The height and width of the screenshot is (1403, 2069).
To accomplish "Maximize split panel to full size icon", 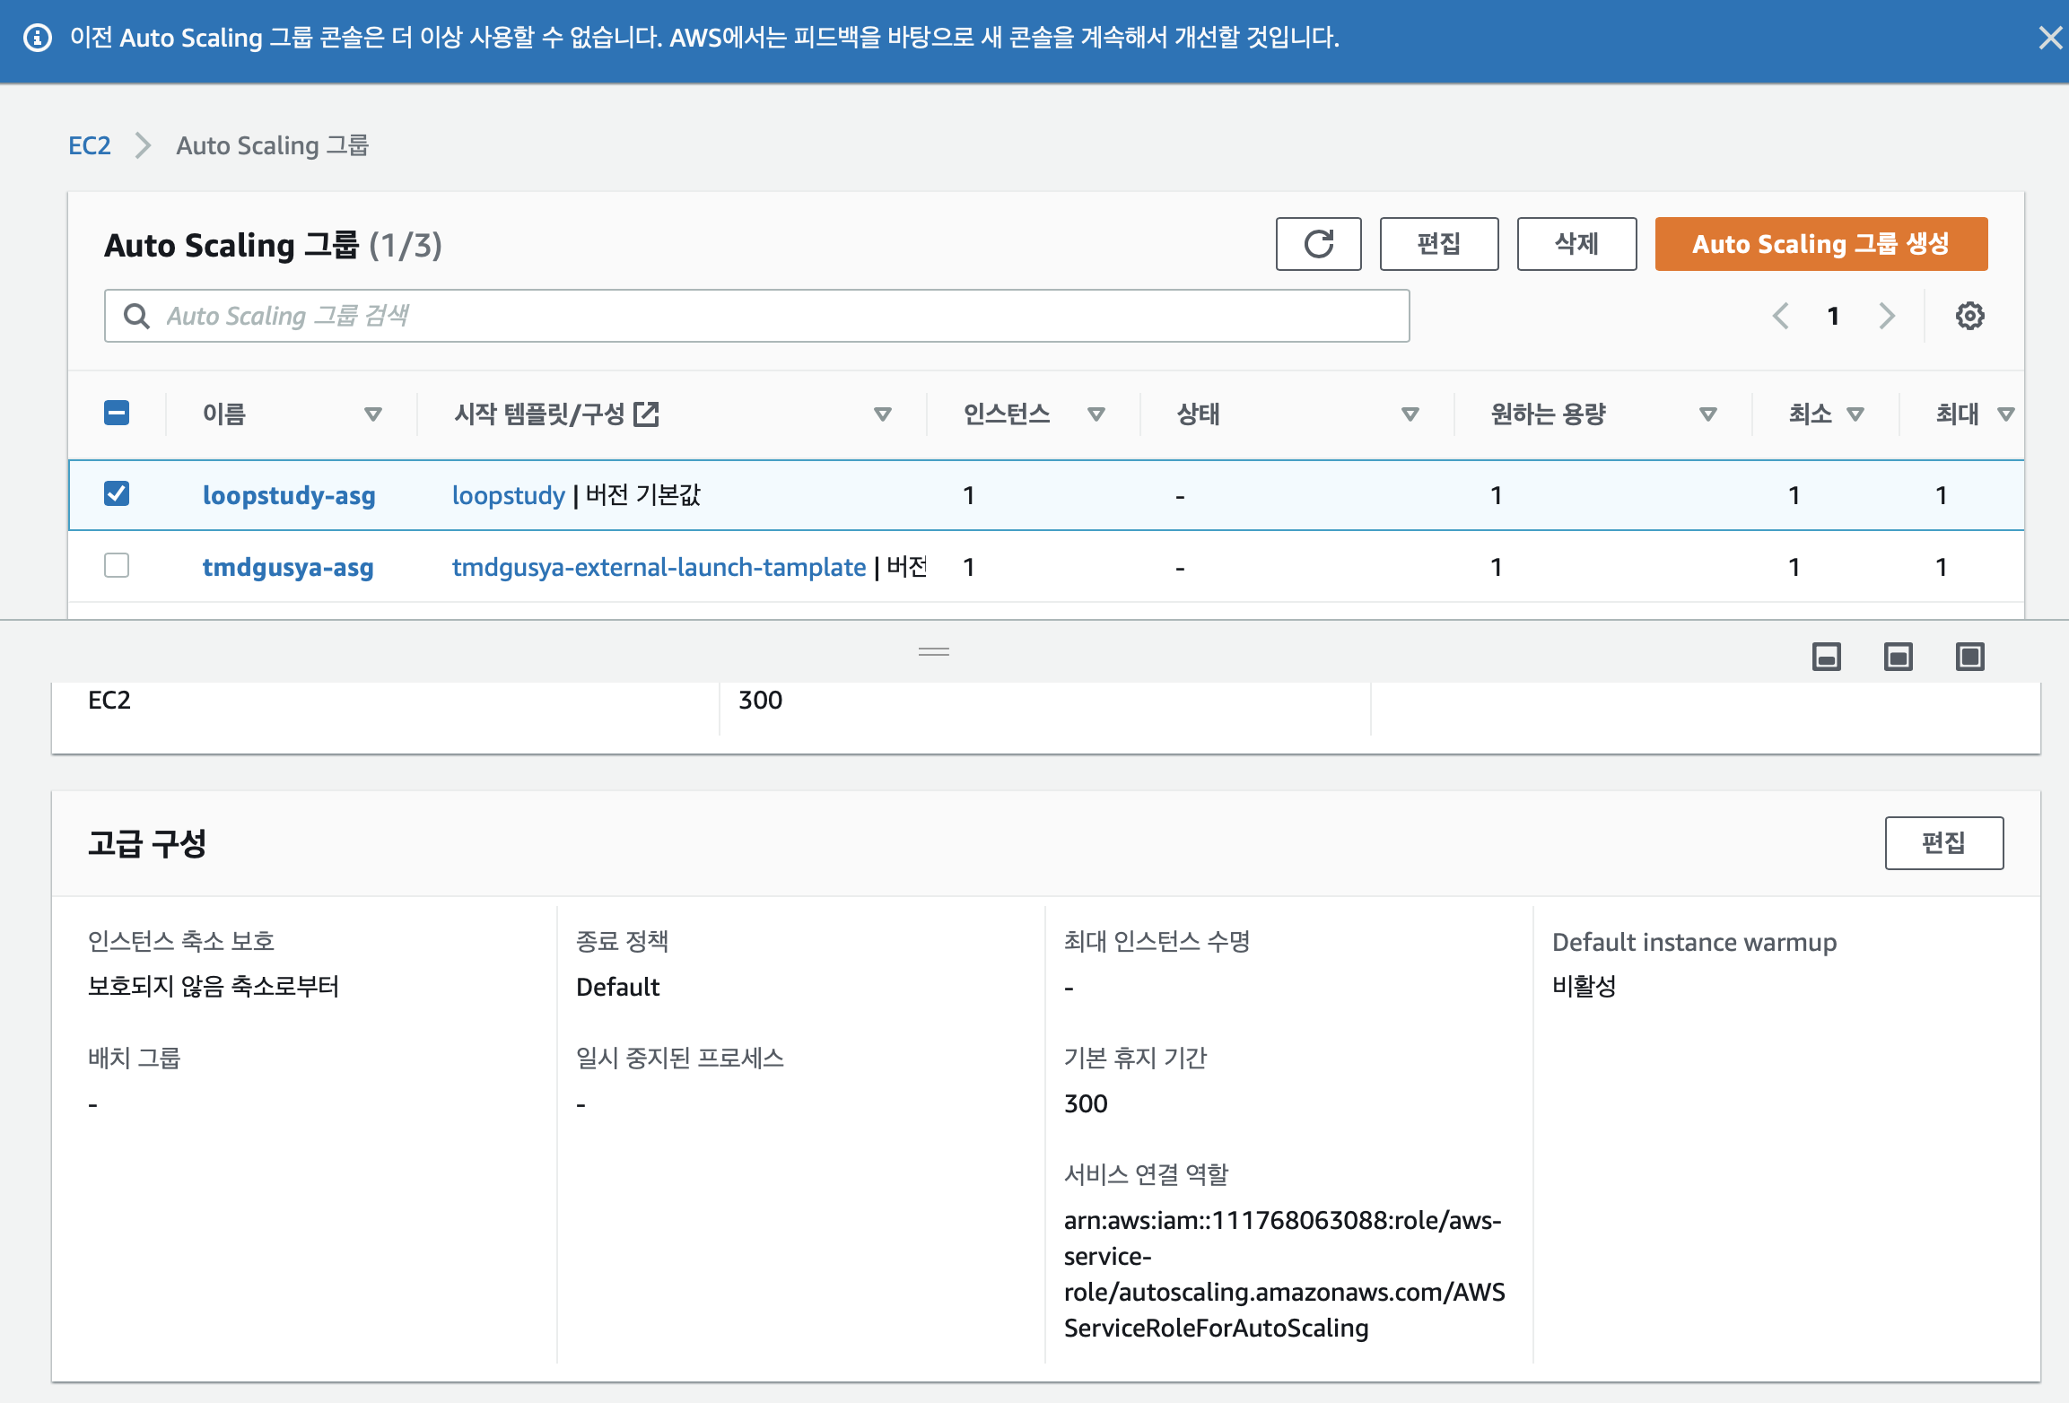I will (x=1969, y=657).
